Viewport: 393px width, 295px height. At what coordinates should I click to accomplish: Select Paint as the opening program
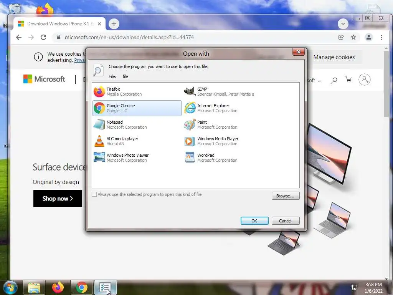pos(227,125)
